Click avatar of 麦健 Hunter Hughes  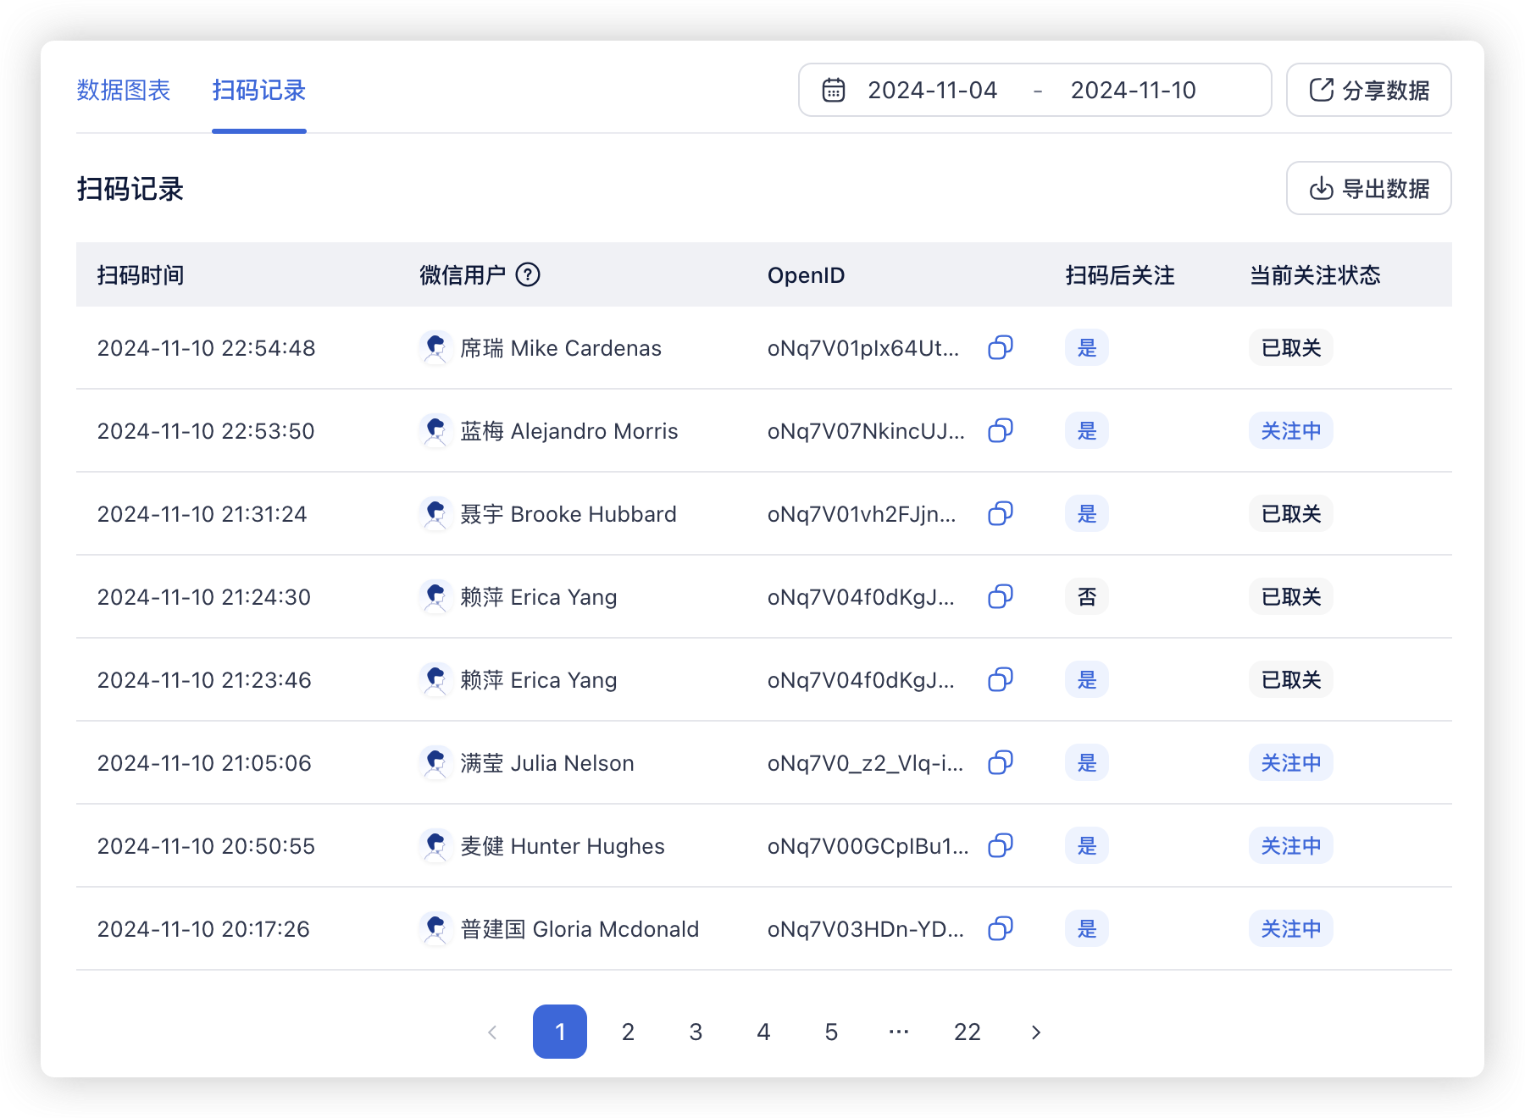click(x=435, y=845)
